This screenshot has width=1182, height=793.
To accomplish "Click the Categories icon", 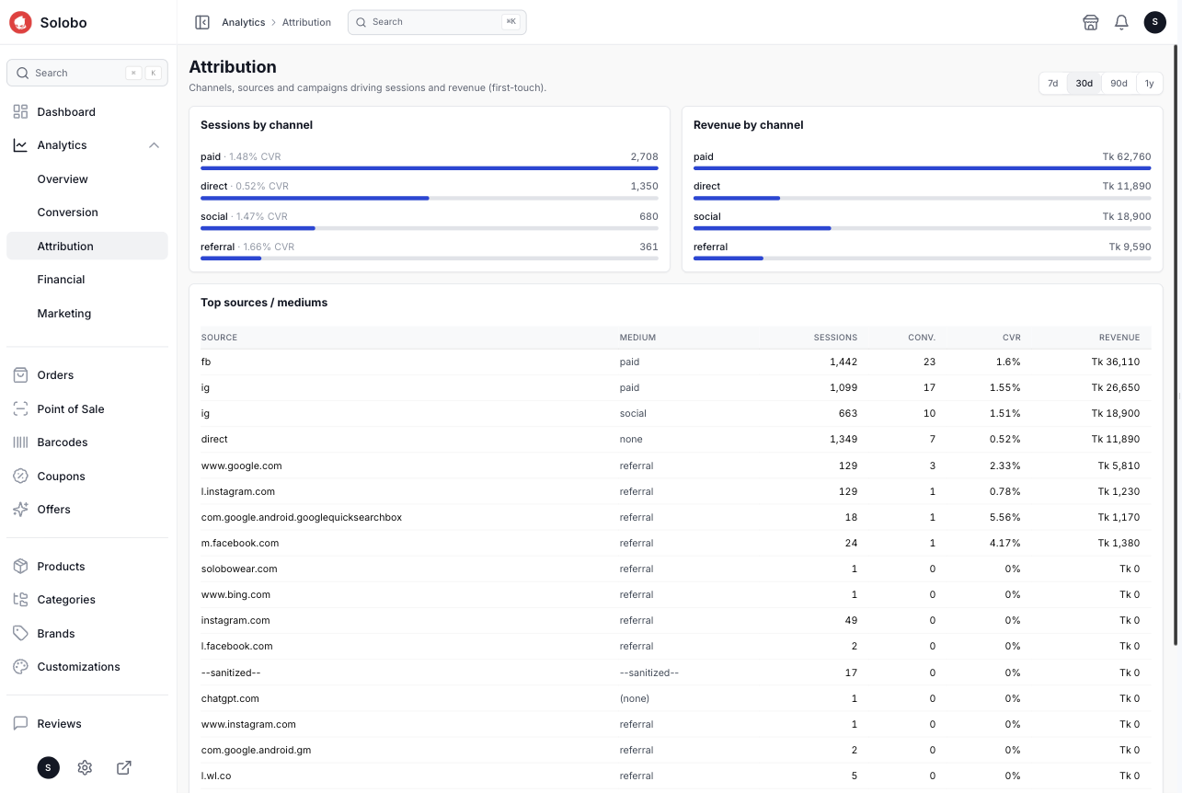I will click(20, 600).
